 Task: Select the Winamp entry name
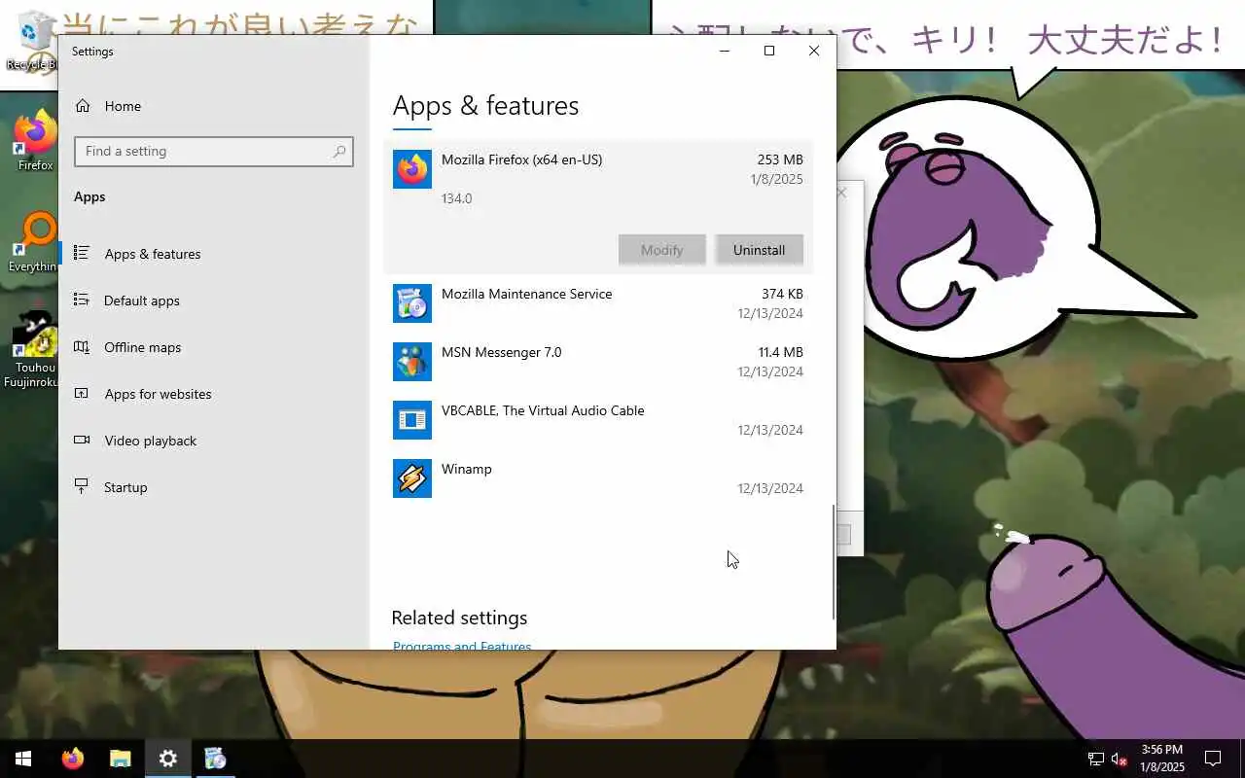467,469
